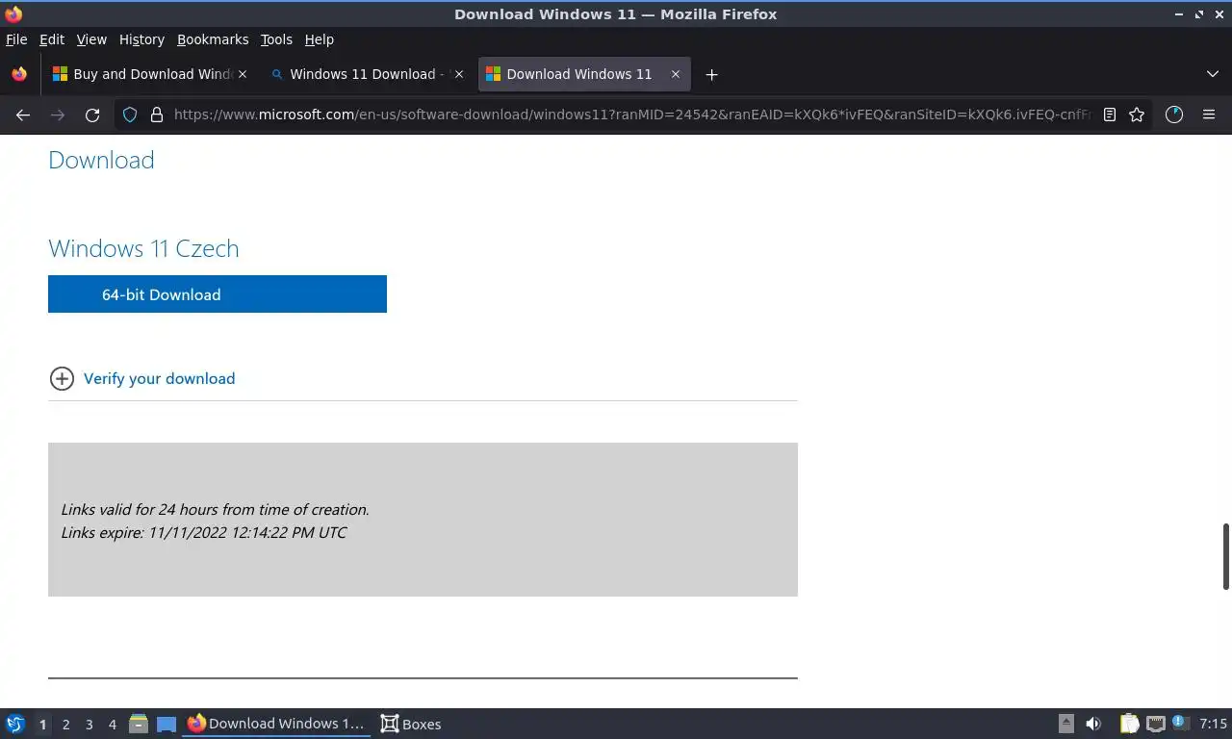This screenshot has height=739, width=1232.
Task: Click the blue show desktop panel icon
Action: [x=167, y=724]
